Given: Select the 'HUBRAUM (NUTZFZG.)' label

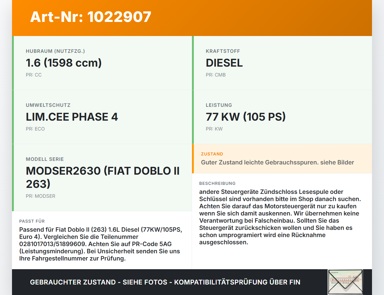Looking at the screenshot, I should [x=55, y=51].
